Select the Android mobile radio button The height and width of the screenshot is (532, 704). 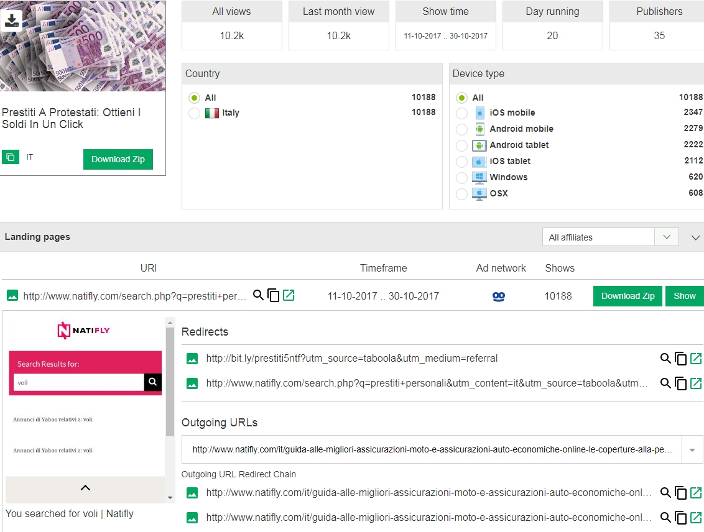[461, 129]
